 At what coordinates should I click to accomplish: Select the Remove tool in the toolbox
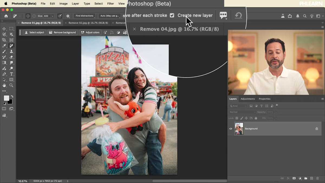[x=11, y=46]
